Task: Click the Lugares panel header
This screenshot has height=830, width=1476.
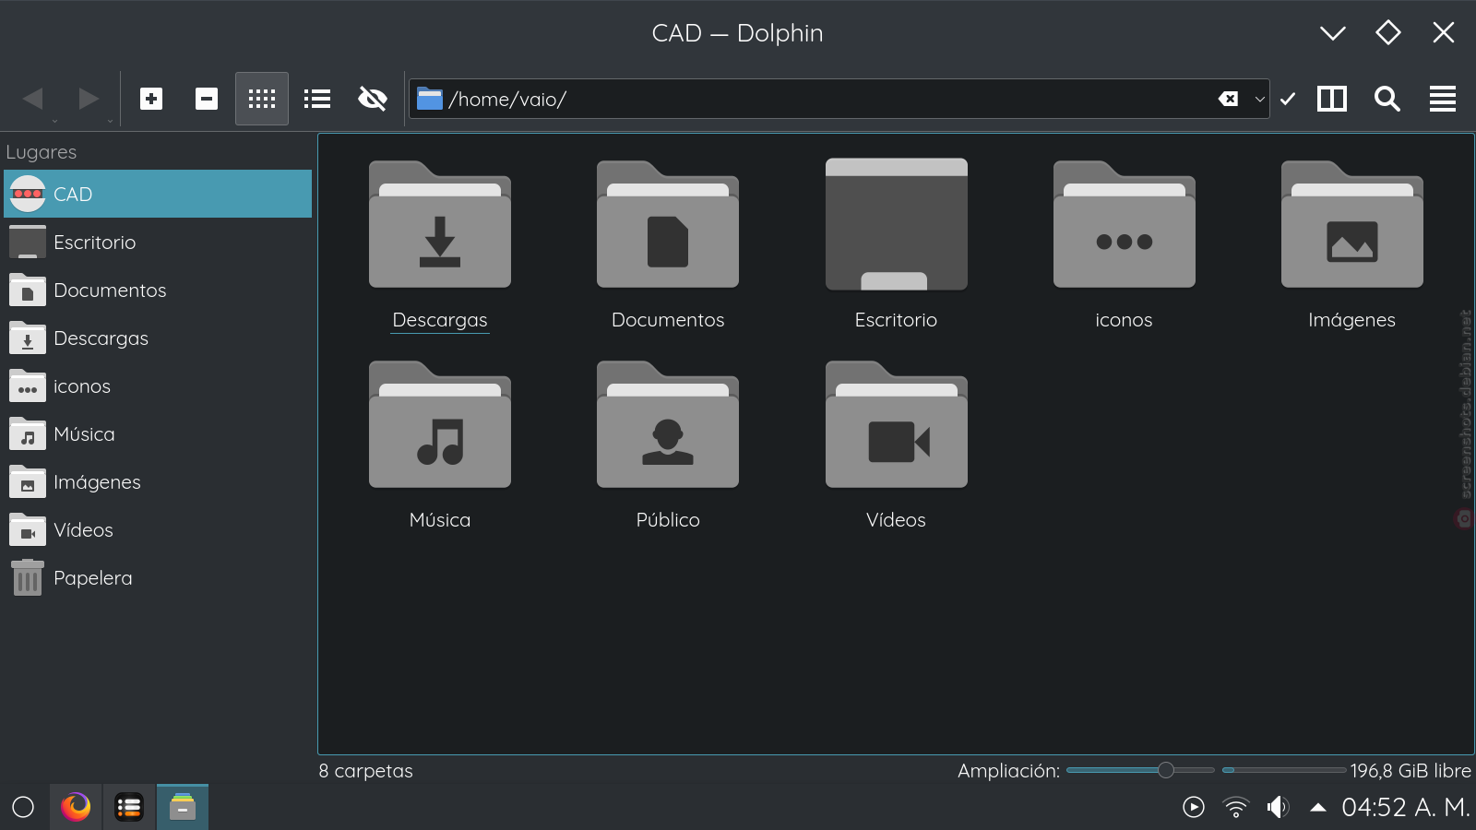Action: [42, 152]
